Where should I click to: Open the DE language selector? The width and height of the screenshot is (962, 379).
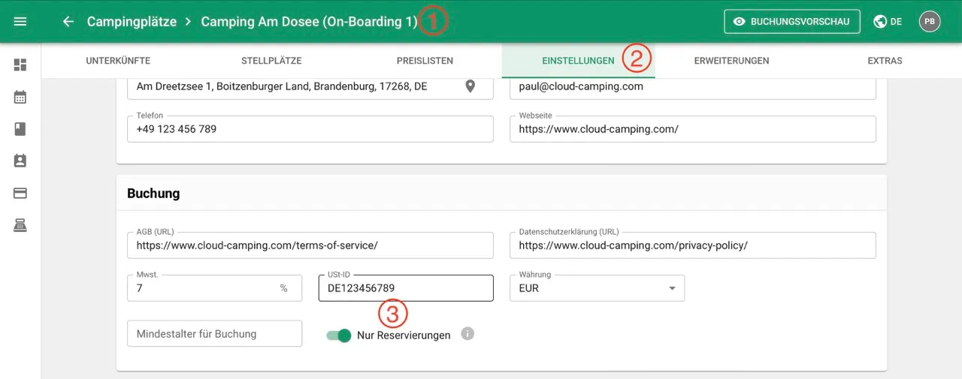click(888, 22)
